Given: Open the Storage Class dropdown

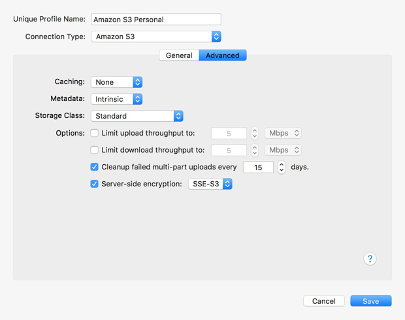Looking at the screenshot, I should 137,116.
